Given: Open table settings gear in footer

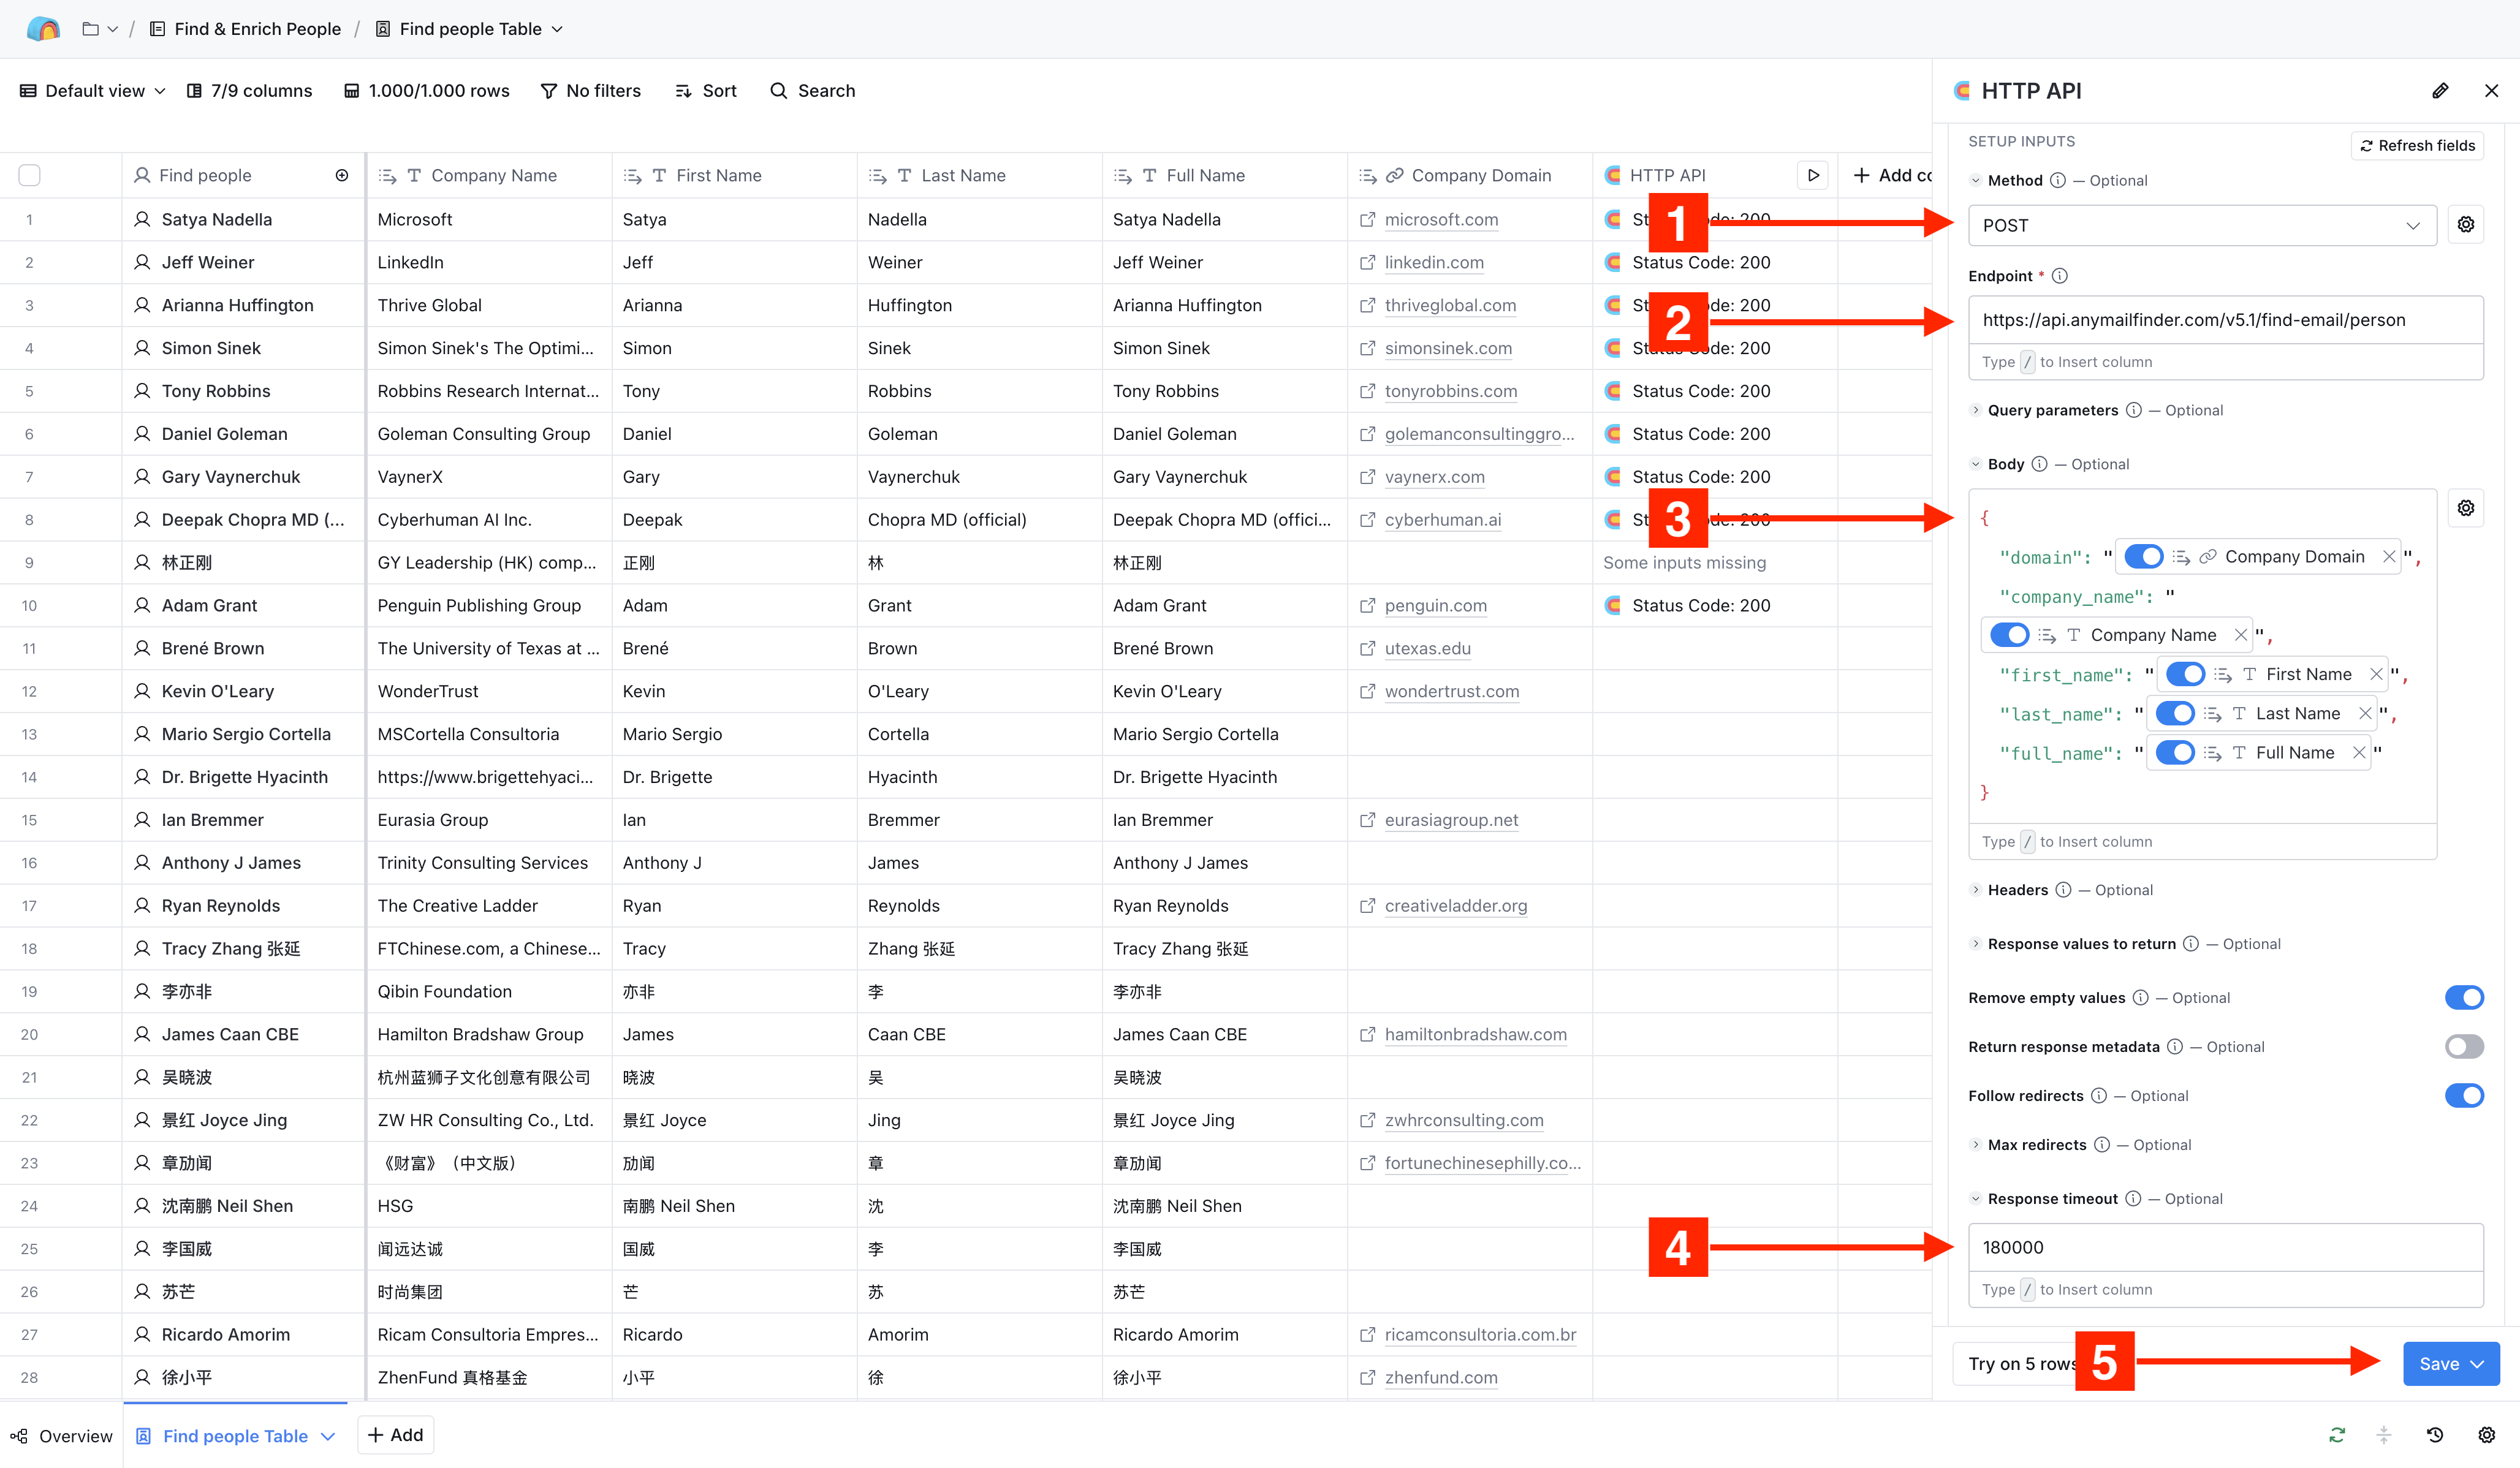Looking at the screenshot, I should [x=2487, y=1435].
